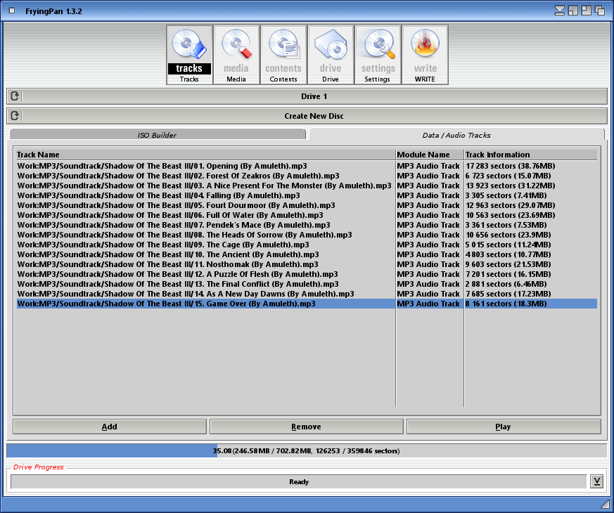Click the disc capacity usage bar
Viewport: 614px width, 513px height.
(306, 450)
